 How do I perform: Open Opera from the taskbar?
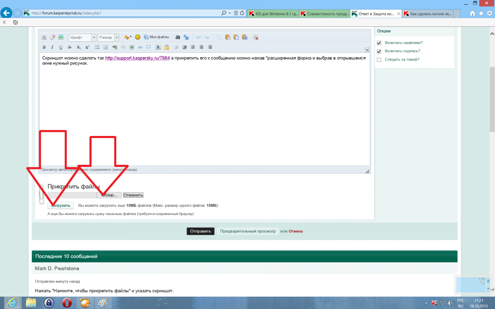coord(67,303)
